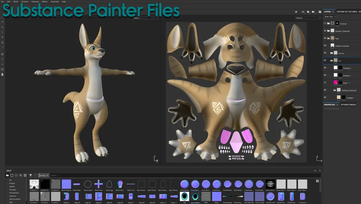Toggle visibility of Ambient Occlusion layer
The height and width of the screenshot is (204, 361).
[325, 46]
